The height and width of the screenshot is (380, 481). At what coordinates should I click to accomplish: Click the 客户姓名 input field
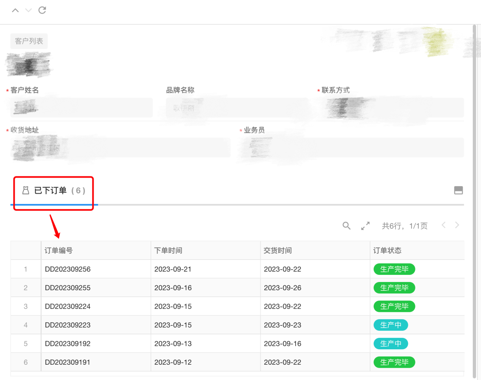(81, 108)
